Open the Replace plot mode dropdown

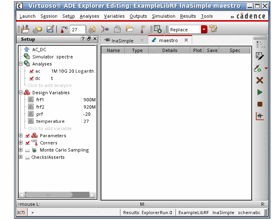tap(204, 30)
